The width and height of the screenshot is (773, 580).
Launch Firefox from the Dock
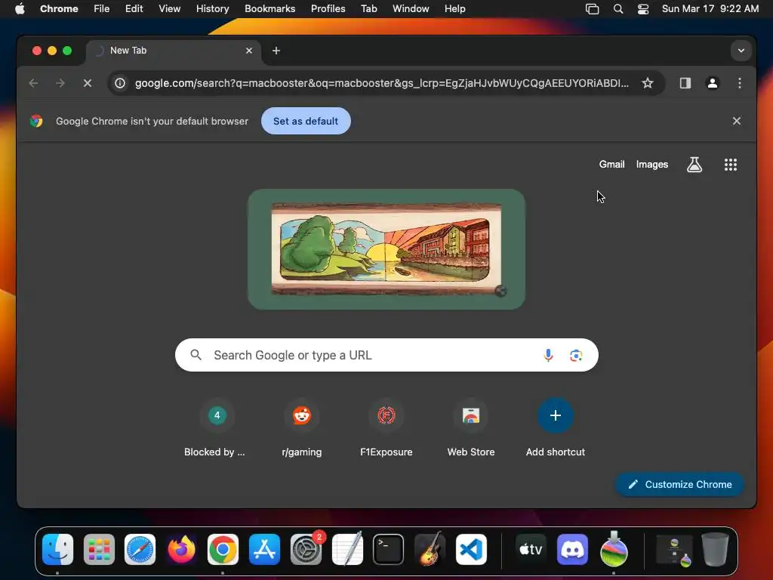tap(181, 549)
